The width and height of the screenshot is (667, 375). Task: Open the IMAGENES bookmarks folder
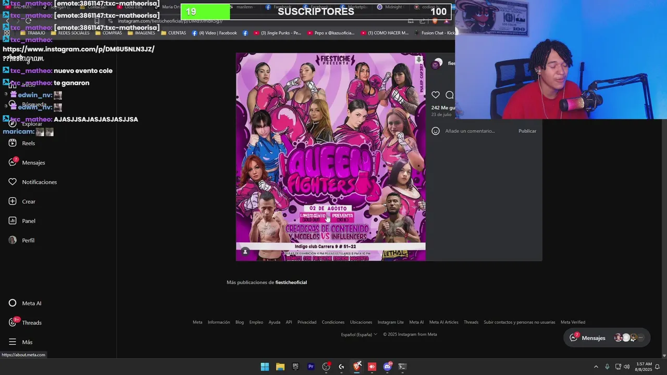tap(141, 33)
